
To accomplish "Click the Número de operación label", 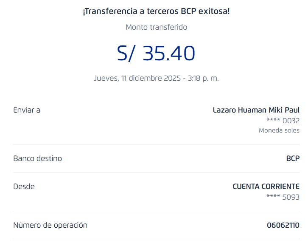I will (x=50, y=225).
